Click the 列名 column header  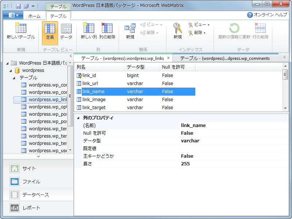pyautogui.click(x=100, y=67)
